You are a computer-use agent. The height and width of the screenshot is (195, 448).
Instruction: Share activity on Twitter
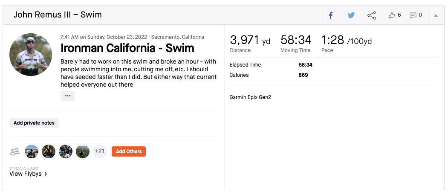(351, 15)
